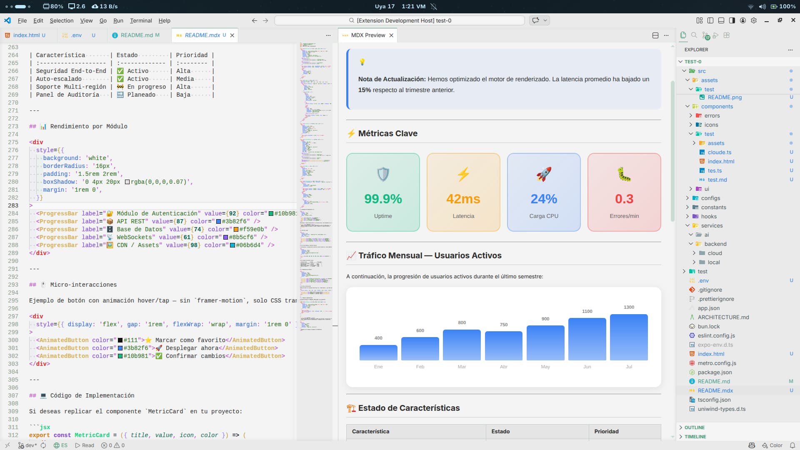Toggle the bottom panel visibility
This screenshot has width=800, height=450.
pos(721,20)
